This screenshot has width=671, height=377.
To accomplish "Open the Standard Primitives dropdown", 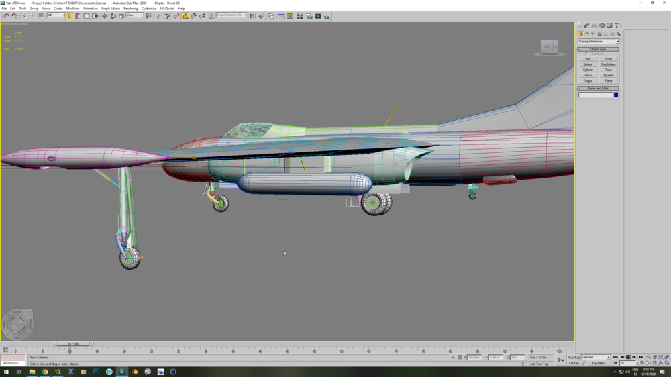I will (599, 42).
